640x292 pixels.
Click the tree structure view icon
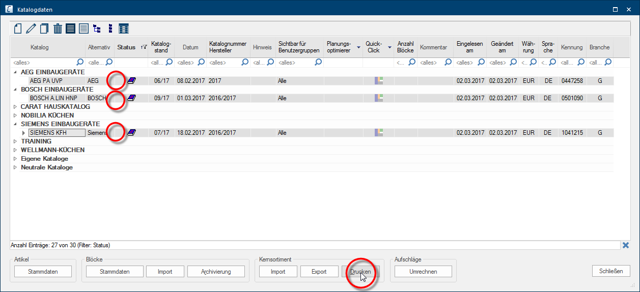97,29
